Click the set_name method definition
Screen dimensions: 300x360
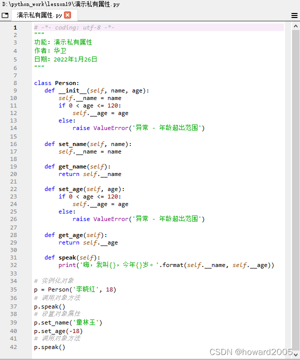coord(88,144)
